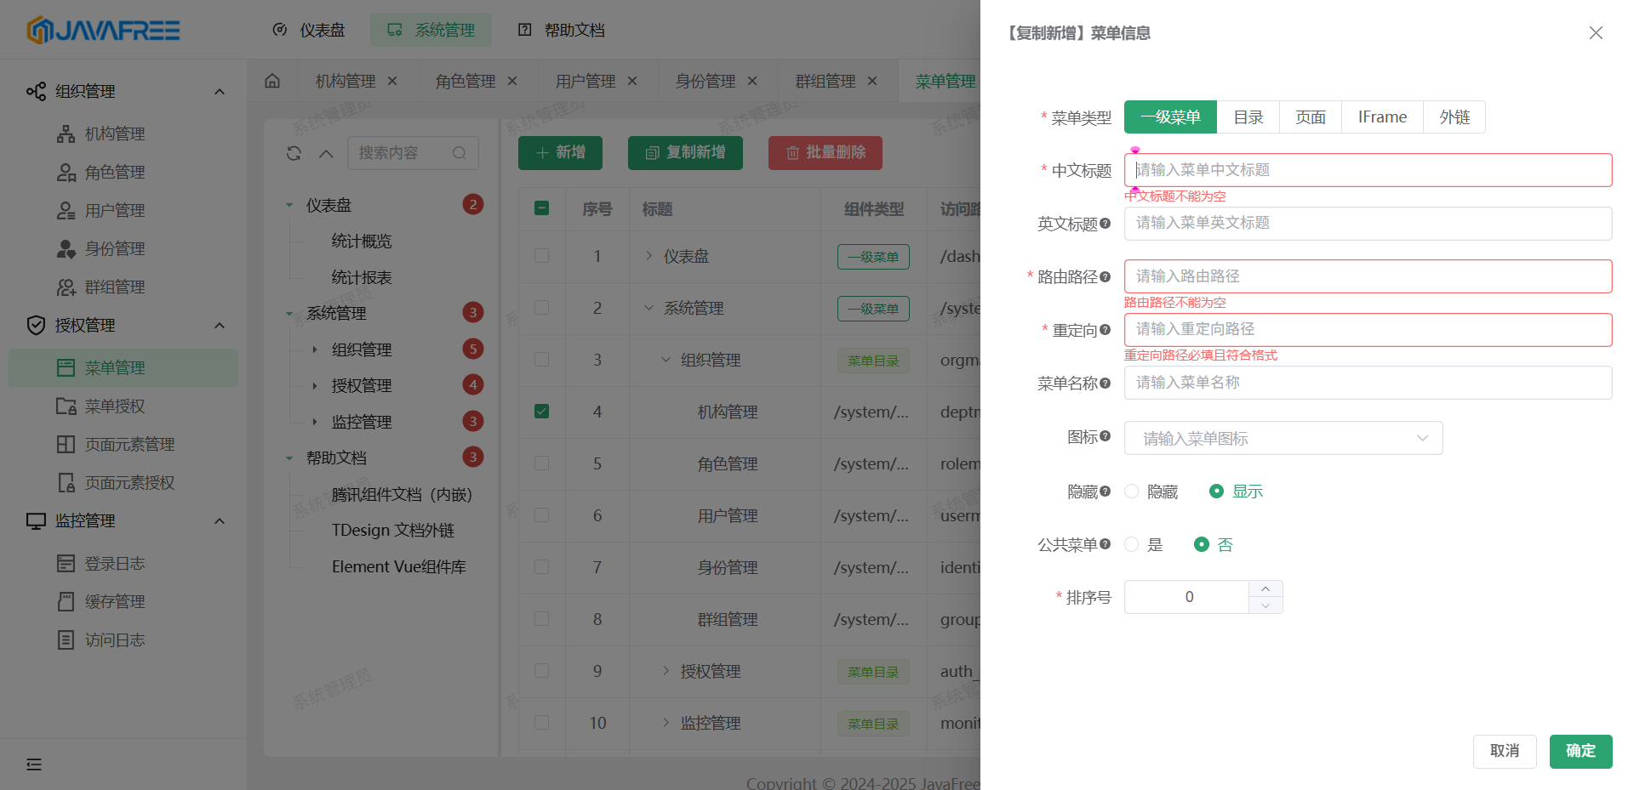Uncheck the row 4 机构管理 checkbox
This screenshot has width=1634, height=790.
click(541, 412)
